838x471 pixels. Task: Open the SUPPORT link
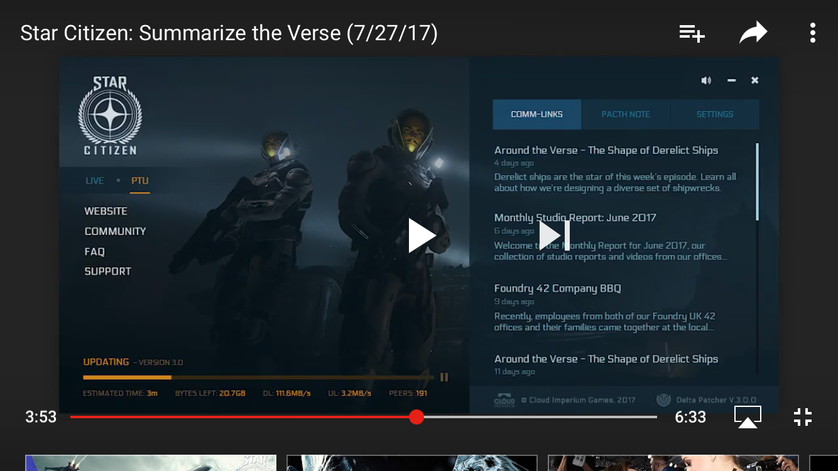click(108, 271)
